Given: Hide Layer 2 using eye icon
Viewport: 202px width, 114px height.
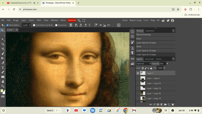Looking at the screenshot, I should coord(138,73).
